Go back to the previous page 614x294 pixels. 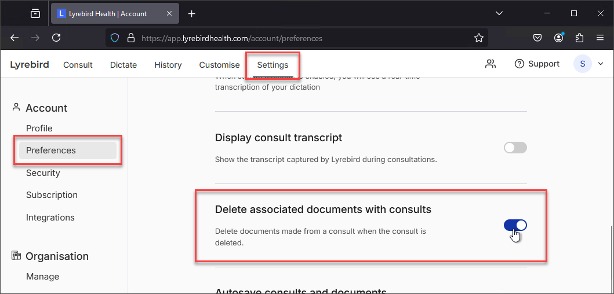[14, 38]
